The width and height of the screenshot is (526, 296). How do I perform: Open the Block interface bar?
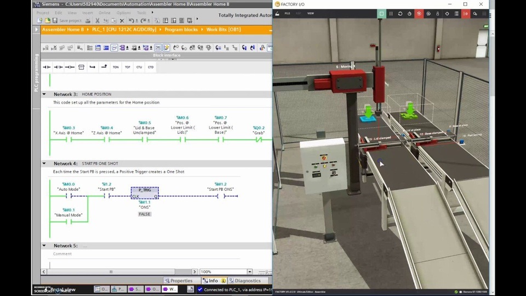167,55
